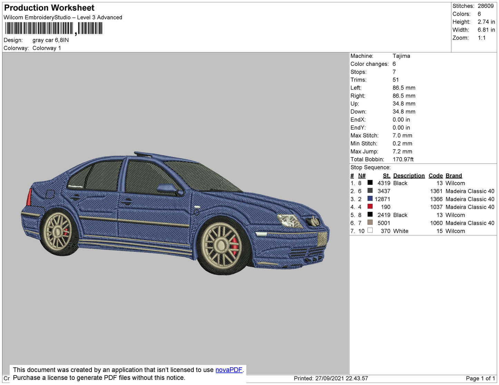Click the 'N#' column header
This screenshot has height=385, width=499.
click(362, 175)
